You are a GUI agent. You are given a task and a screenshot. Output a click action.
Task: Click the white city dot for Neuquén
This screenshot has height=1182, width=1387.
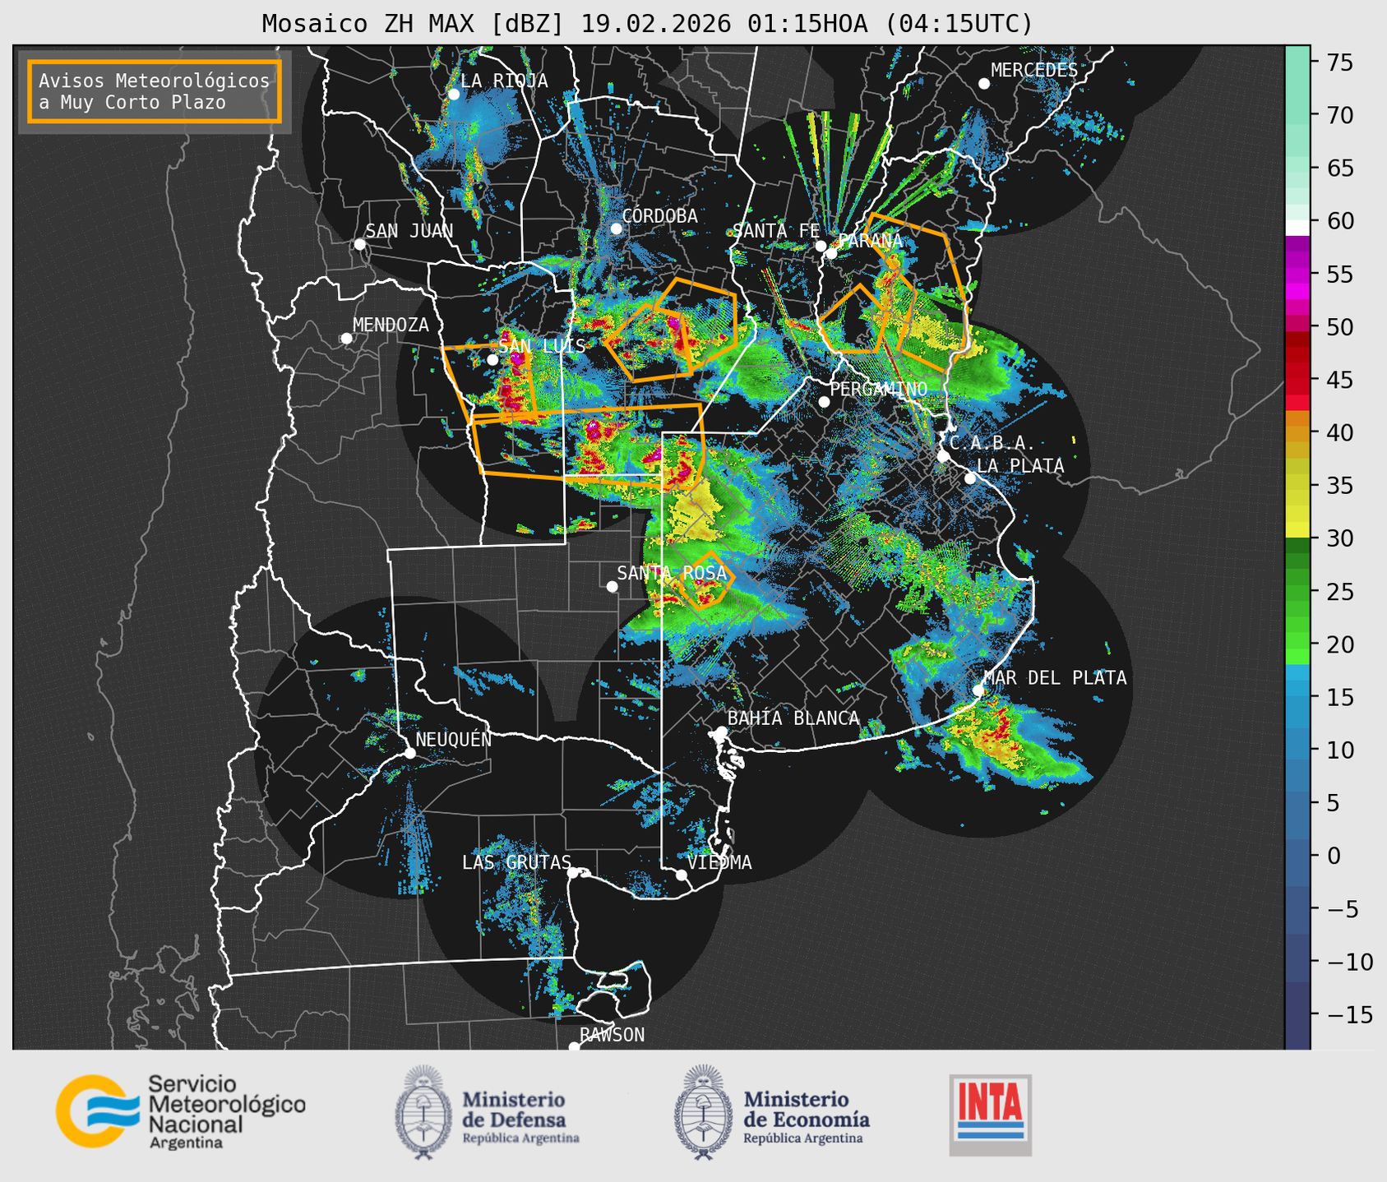point(409,753)
